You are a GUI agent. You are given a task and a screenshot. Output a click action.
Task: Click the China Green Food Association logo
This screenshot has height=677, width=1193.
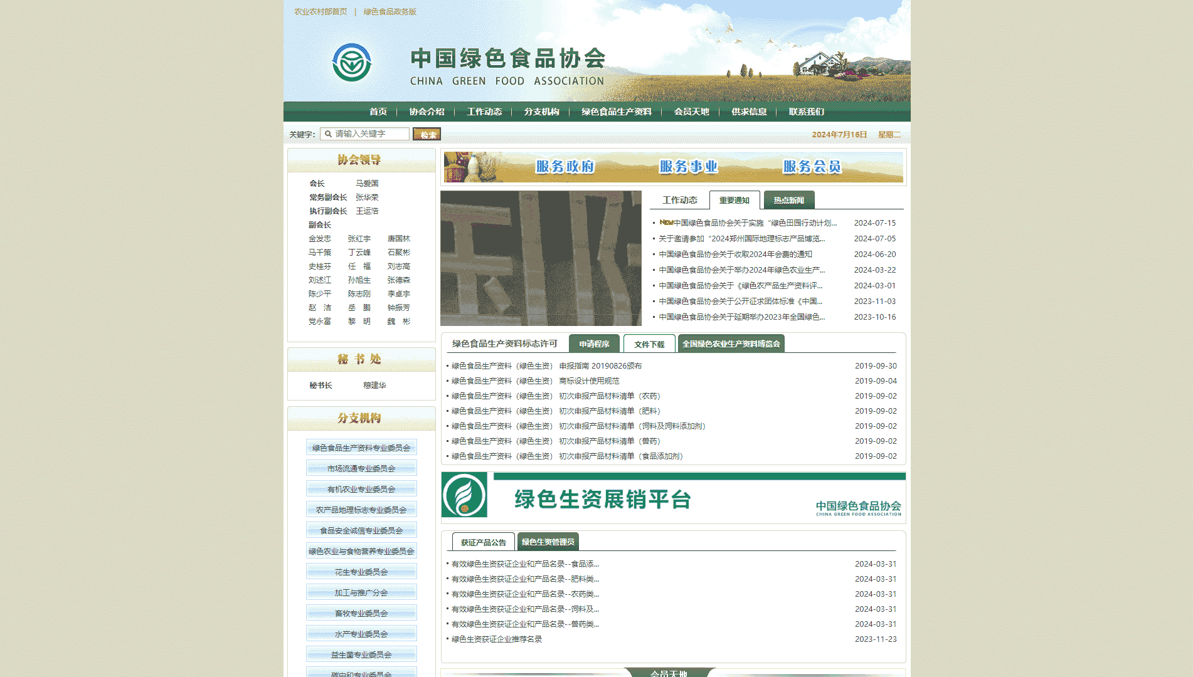[352, 62]
